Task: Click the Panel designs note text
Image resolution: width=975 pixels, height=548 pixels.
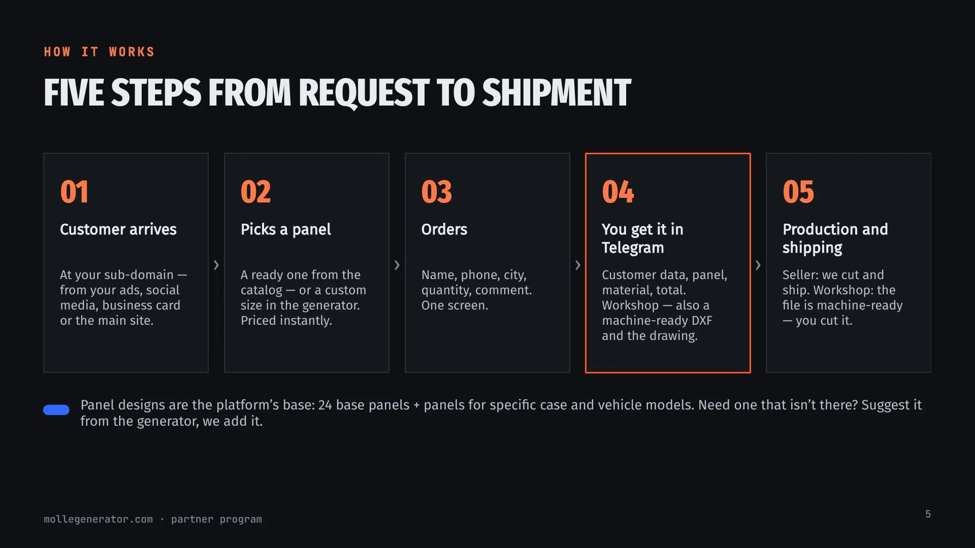Action: pyautogui.click(x=501, y=413)
